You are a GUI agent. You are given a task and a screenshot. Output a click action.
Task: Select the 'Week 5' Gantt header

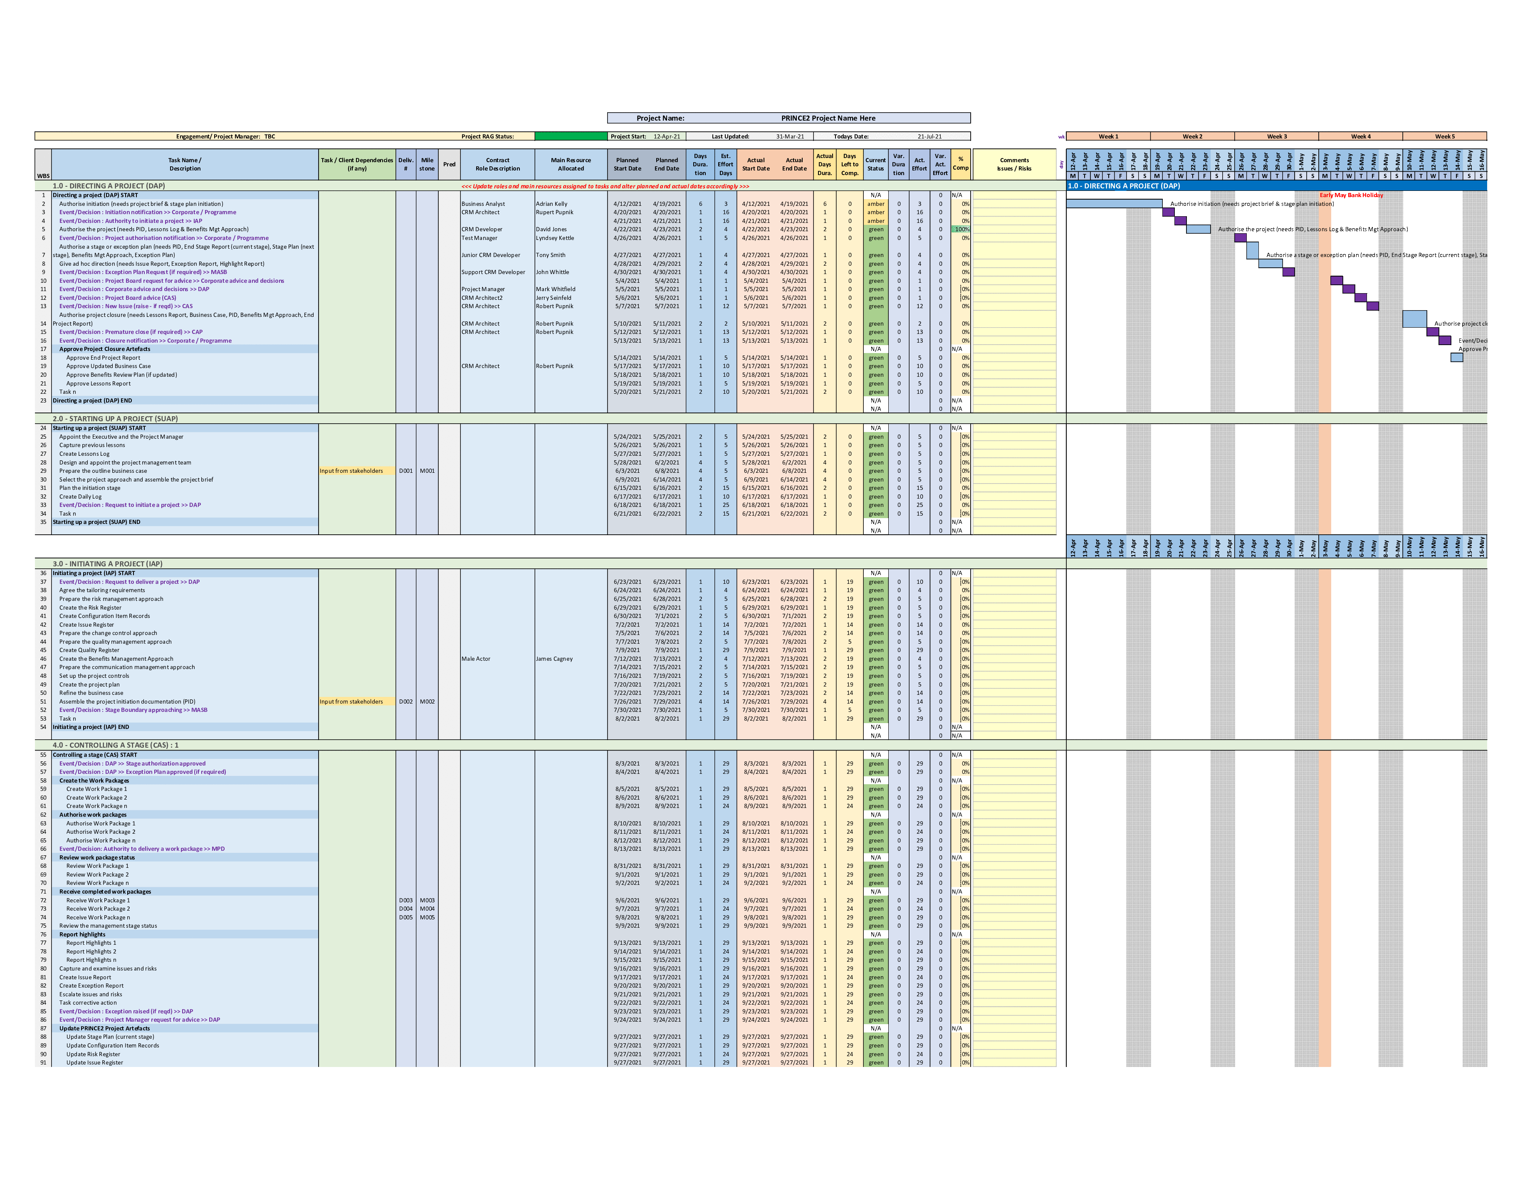[1445, 136]
